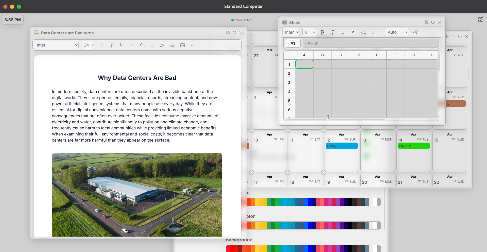Image resolution: width=487 pixels, height=252 pixels.
Task: Open the Outing event on April 12
Action: point(341,146)
